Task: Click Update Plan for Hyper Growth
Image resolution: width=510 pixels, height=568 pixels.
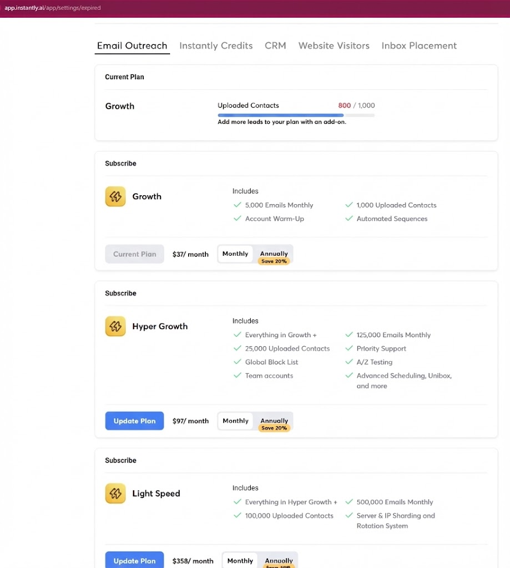Action: [134, 421]
